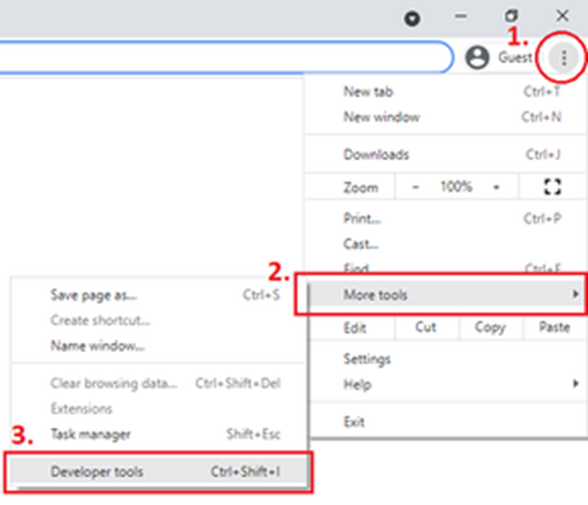Click the dropdown arrow icon in title bar
The width and height of the screenshot is (588, 505).
tap(412, 18)
